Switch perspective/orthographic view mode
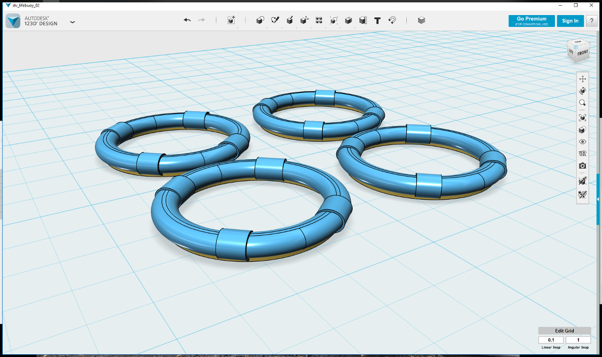The width and height of the screenshot is (602, 357). click(583, 130)
